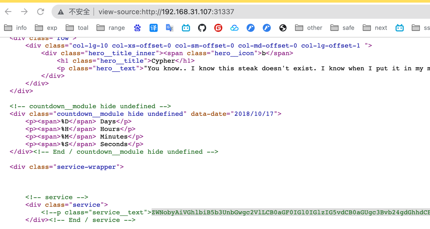Click the view-source URL in address bar

point(166,12)
